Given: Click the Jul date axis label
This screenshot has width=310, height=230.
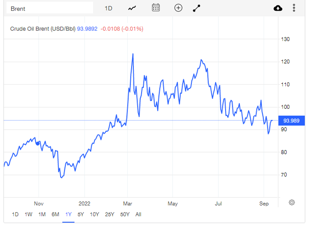Looking at the screenshot, I should 218,204.
